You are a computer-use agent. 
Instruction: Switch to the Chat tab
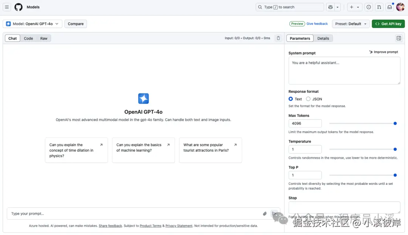pos(12,38)
